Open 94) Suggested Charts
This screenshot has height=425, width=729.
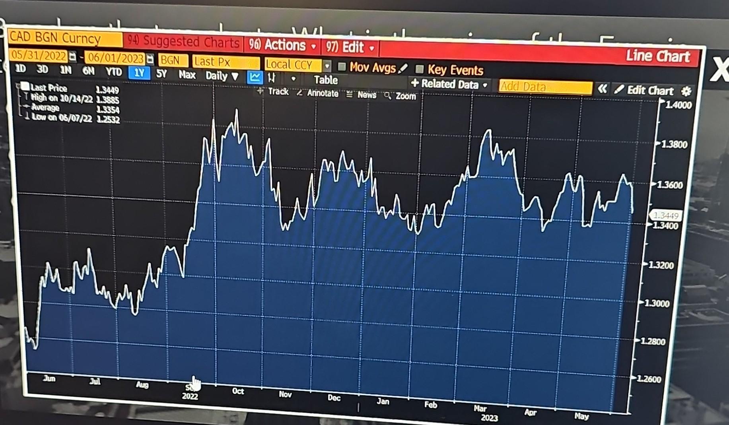(183, 41)
